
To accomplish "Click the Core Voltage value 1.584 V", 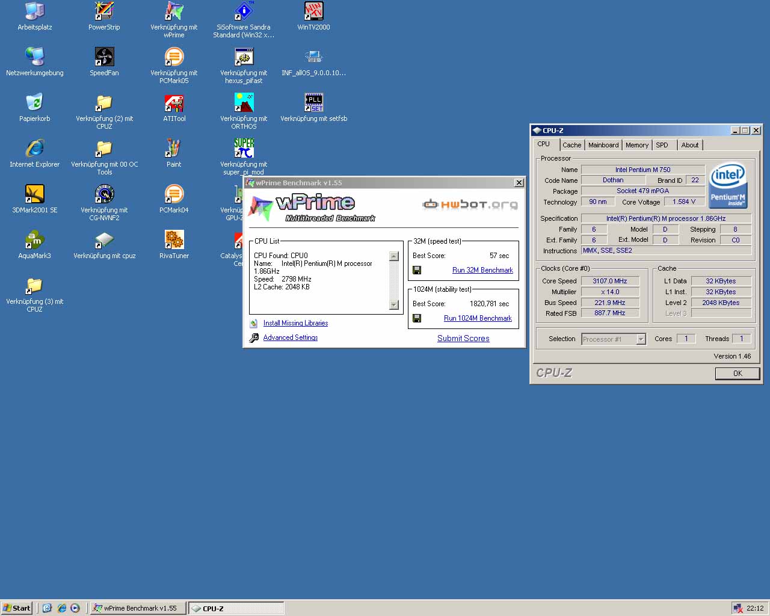I will 684,202.
